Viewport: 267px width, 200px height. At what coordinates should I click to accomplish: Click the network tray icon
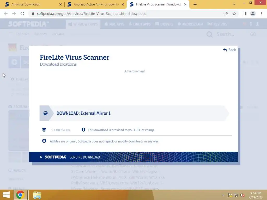point(236,195)
